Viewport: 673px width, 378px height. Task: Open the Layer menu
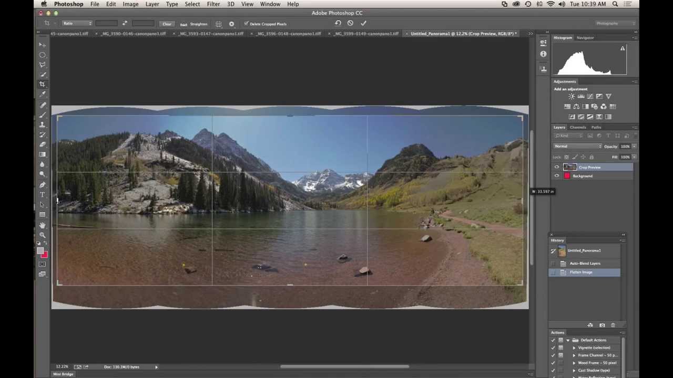click(152, 4)
